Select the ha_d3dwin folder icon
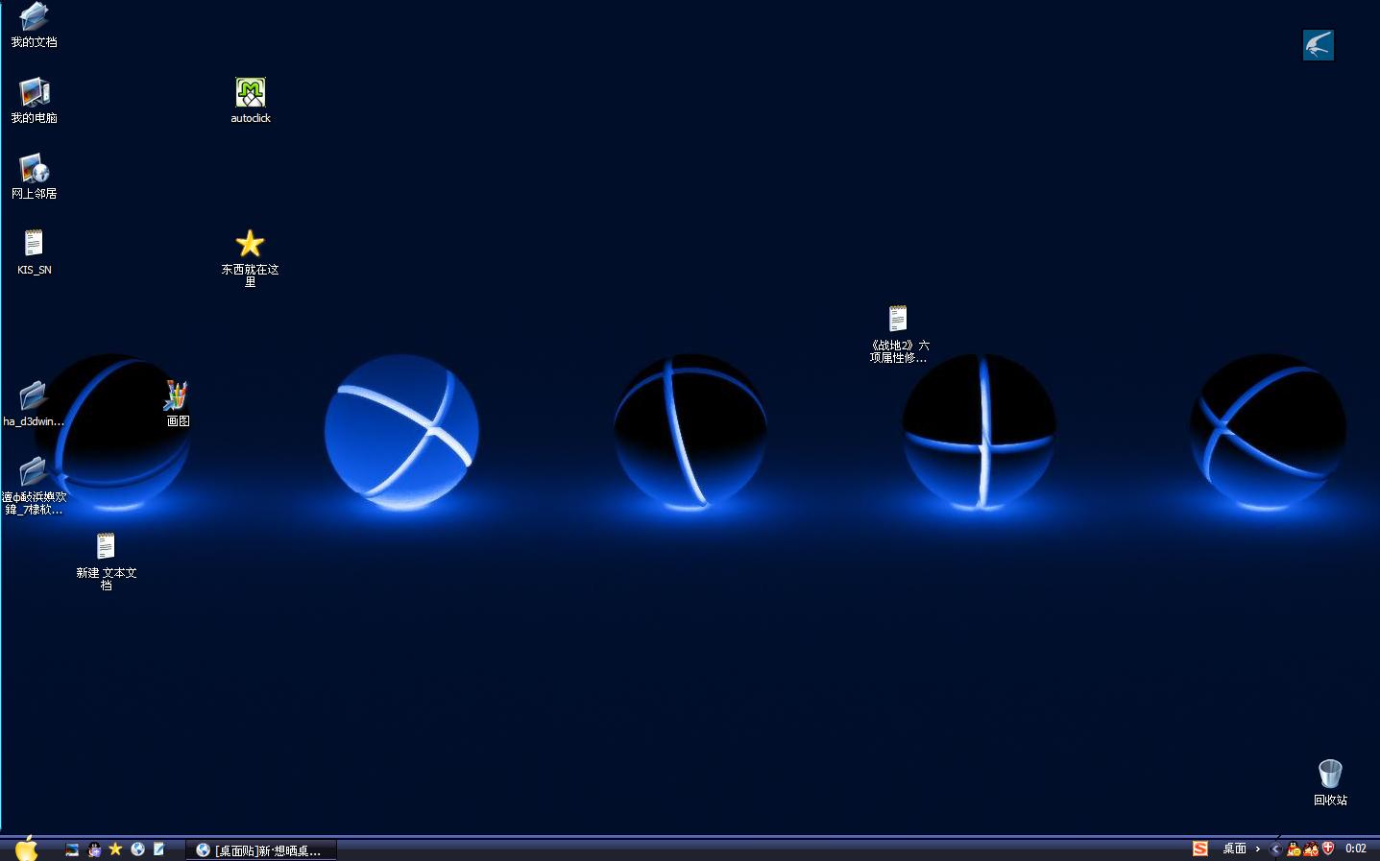 pyautogui.click(x=34, y=403)
